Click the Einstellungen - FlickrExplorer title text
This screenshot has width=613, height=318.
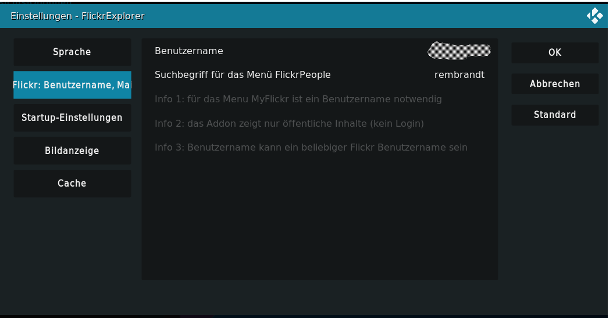(77, 16)
